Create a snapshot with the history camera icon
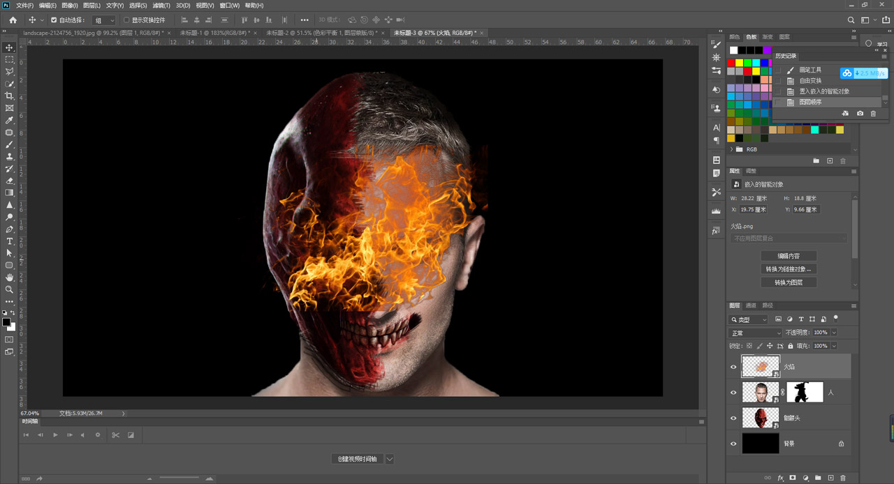 860,113
